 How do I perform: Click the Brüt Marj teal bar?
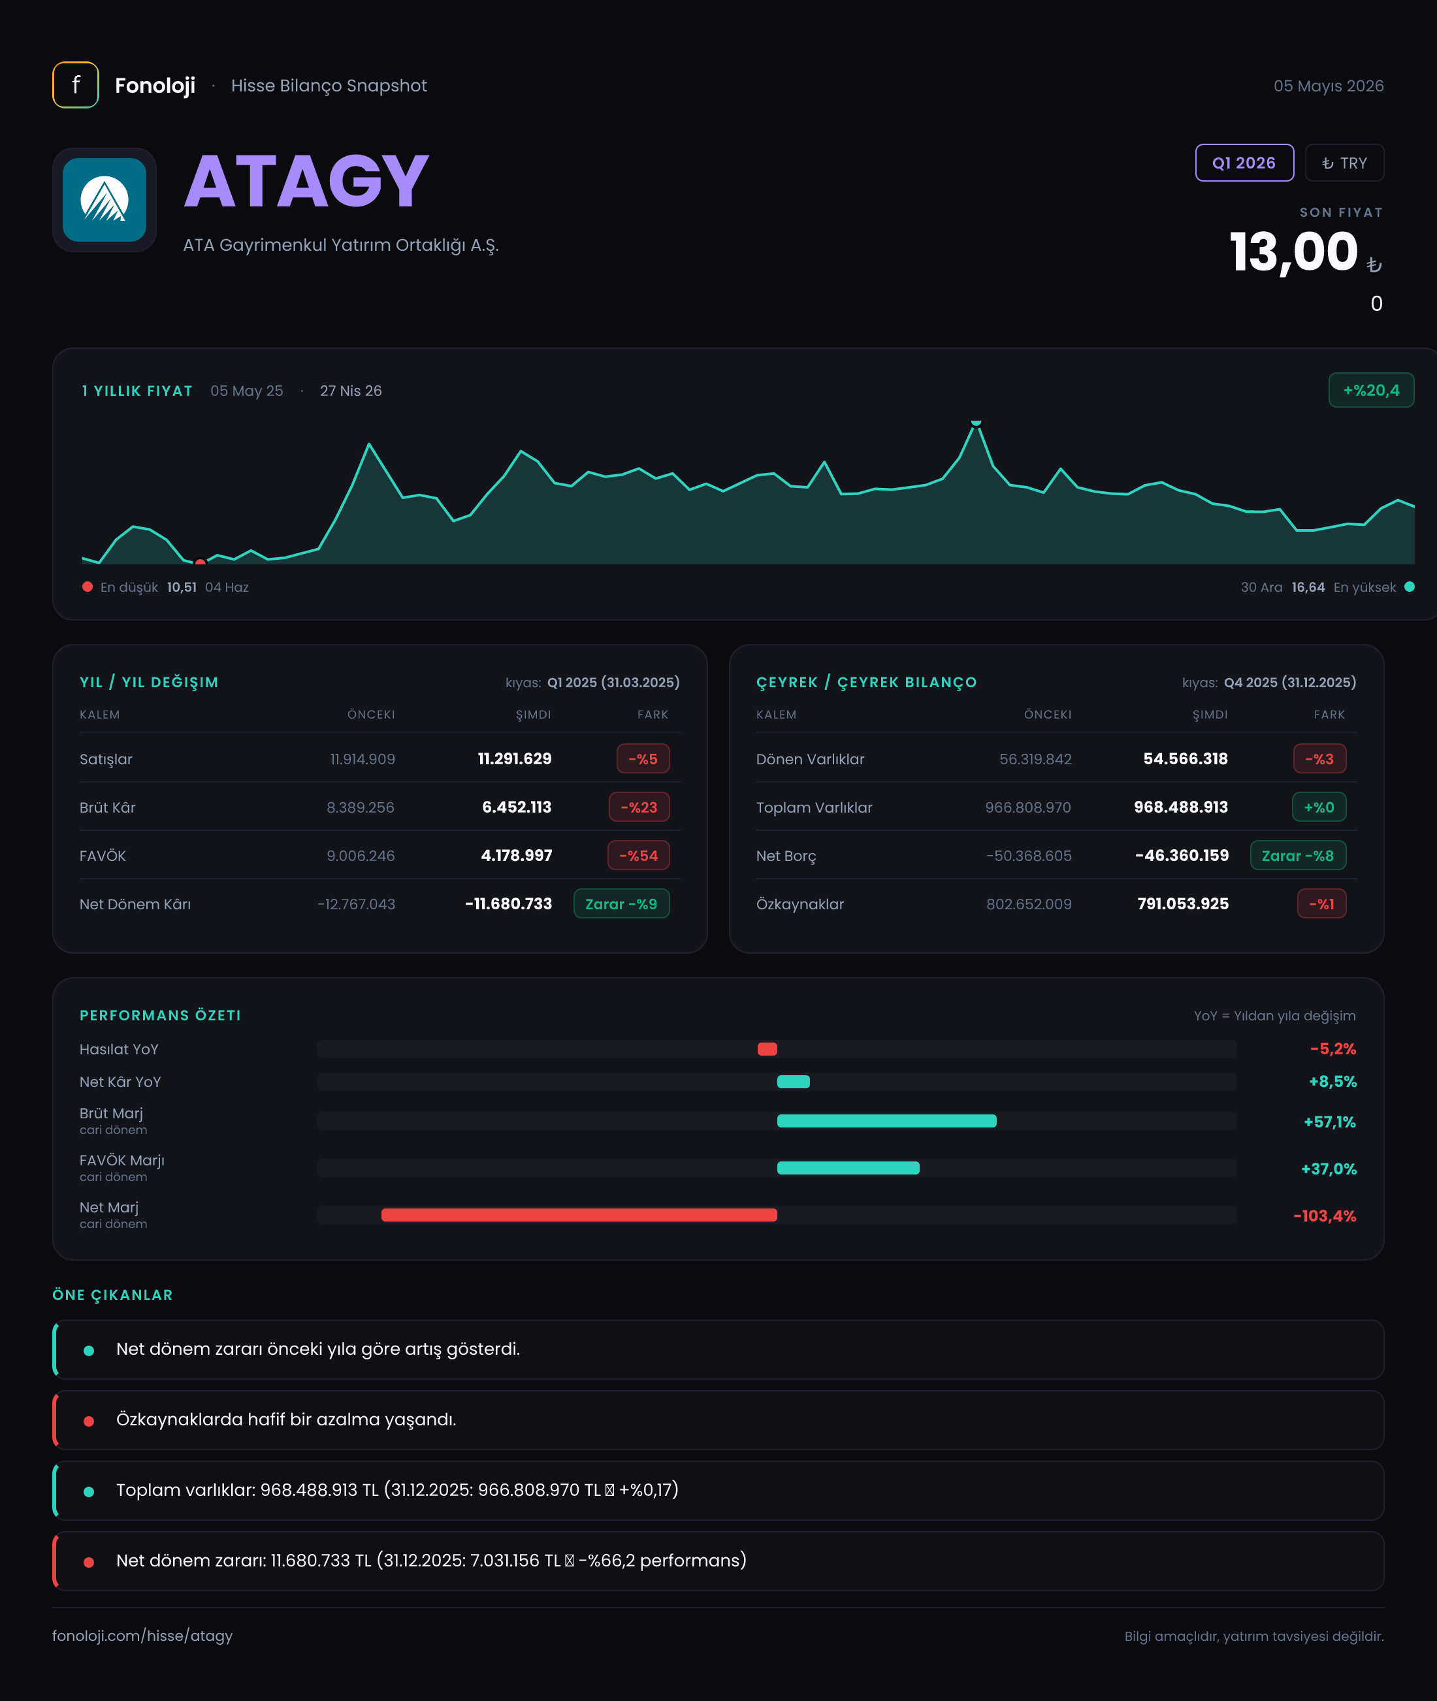point(886,1121)
